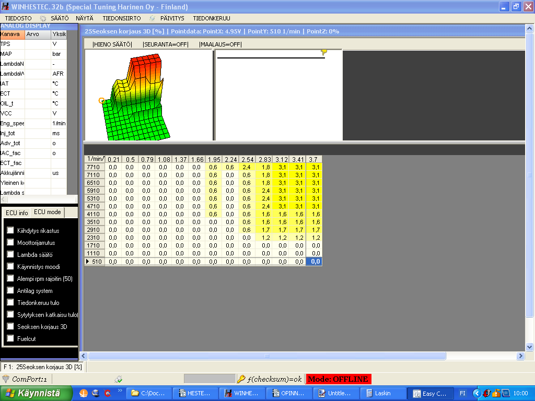
Task: Open the TIEDOSTO menu
Action: (x=18, y=18)
